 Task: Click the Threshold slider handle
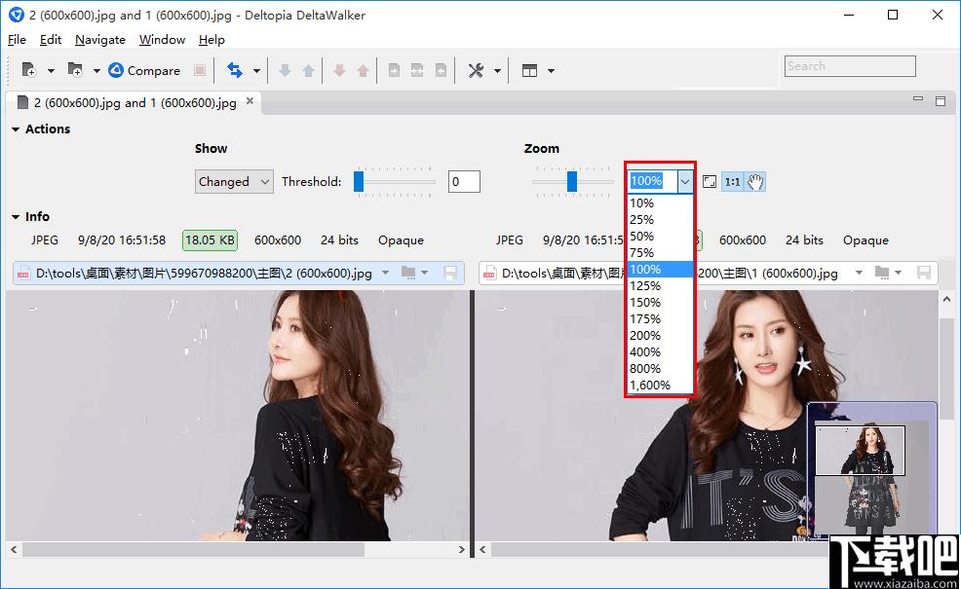click(359, 181)
